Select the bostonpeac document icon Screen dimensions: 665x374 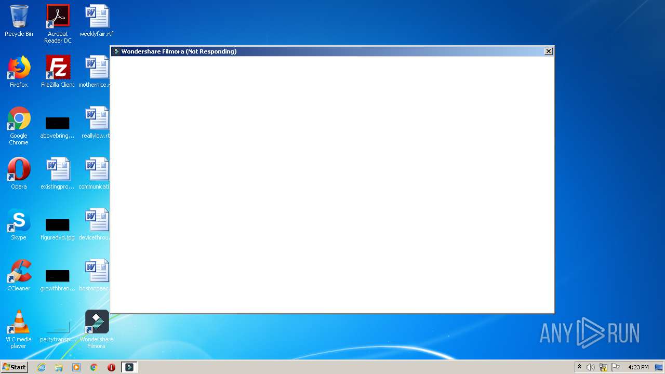(94, 275)
